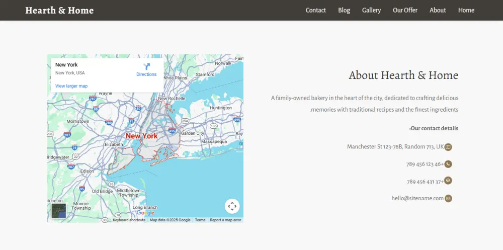
Task: Click the Huntington label on the map
Action: pos(221,108)
